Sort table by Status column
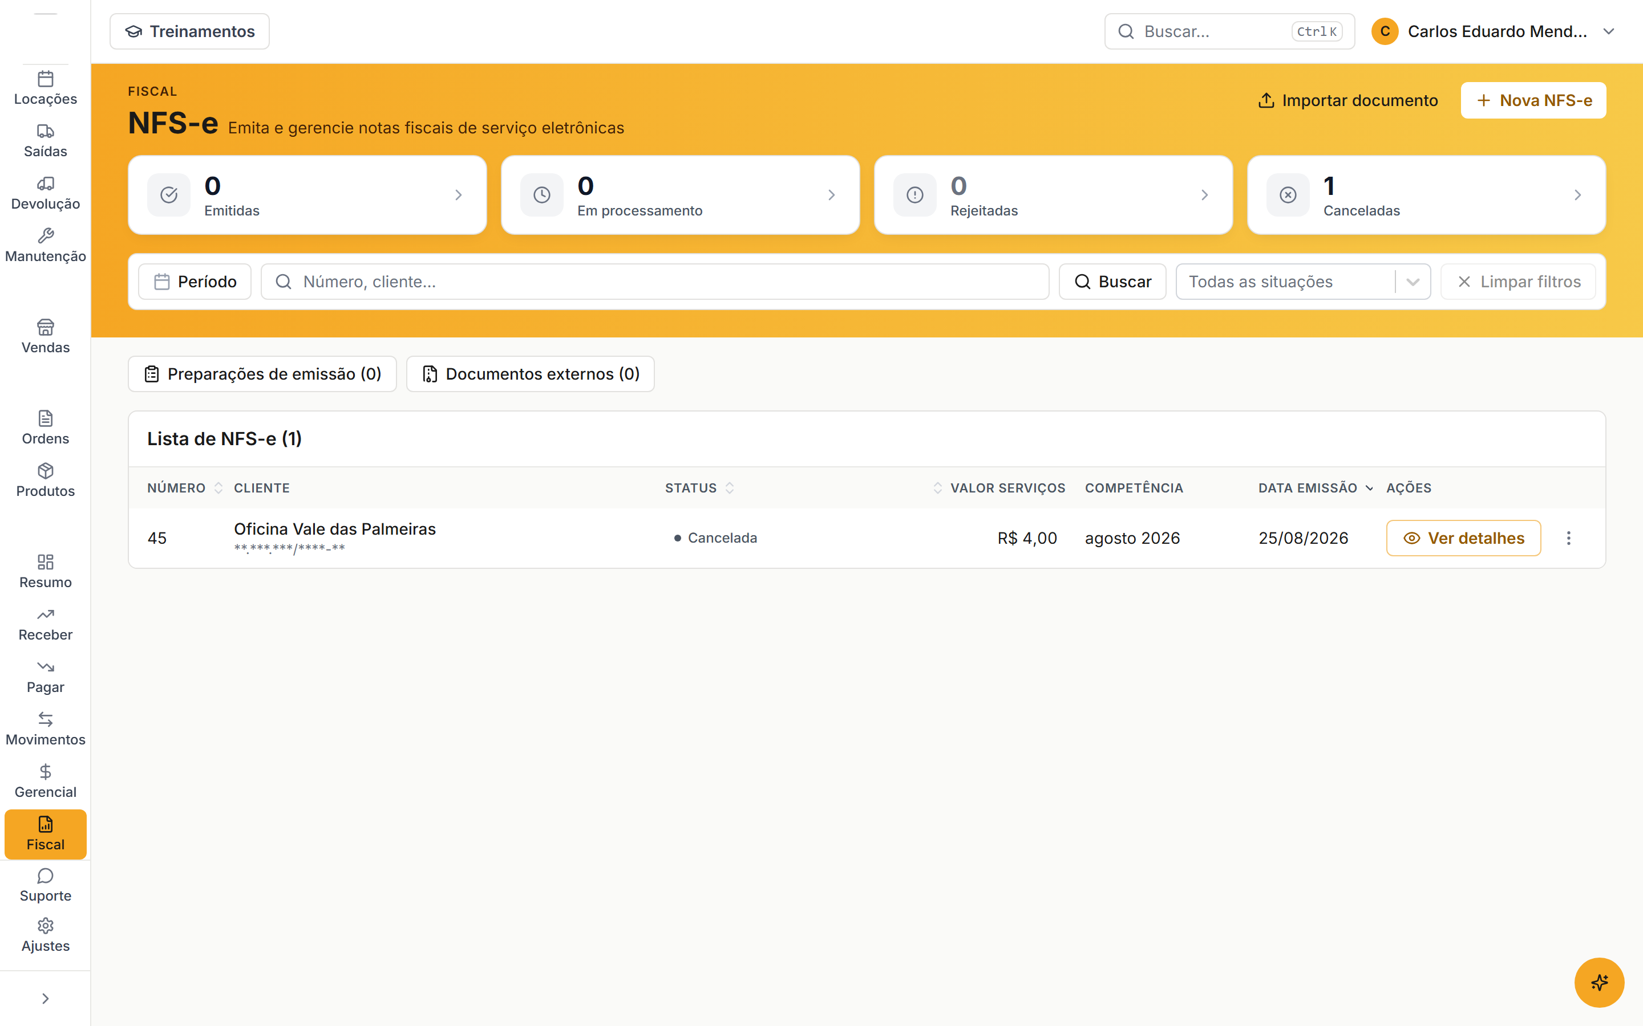Viewport: 1643px width, 1026px height. tap(699, 488)
